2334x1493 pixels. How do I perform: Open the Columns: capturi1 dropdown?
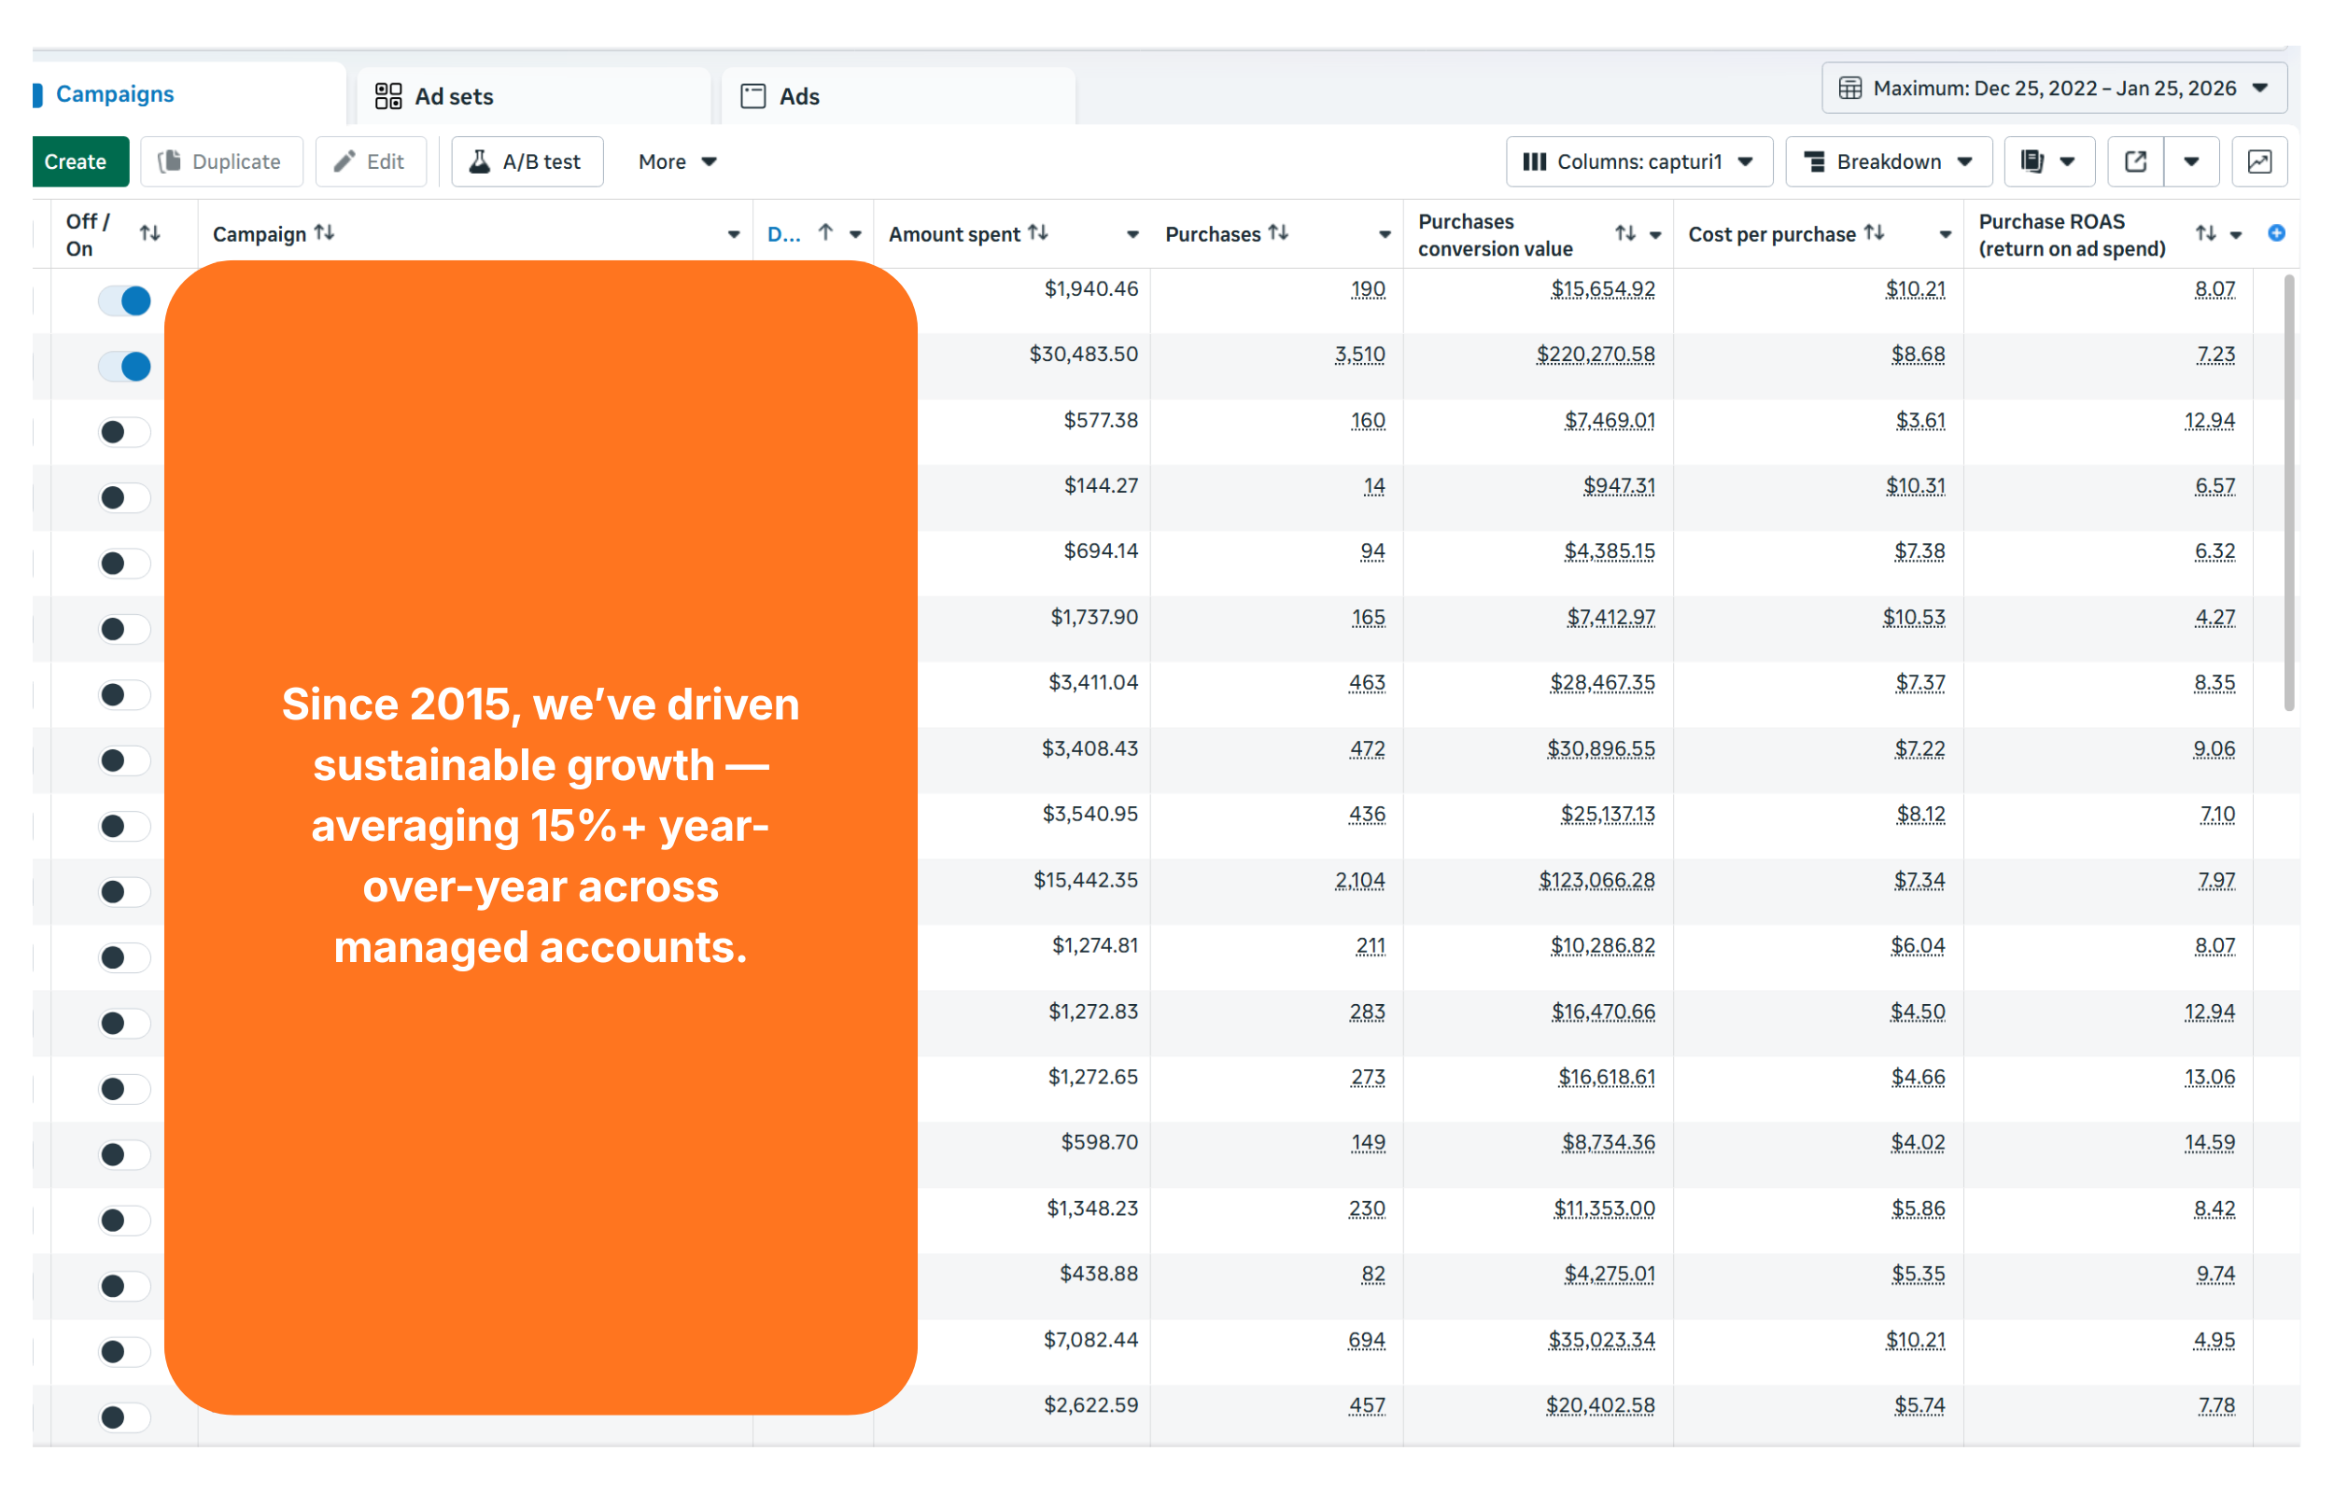tap(1638, 162)
